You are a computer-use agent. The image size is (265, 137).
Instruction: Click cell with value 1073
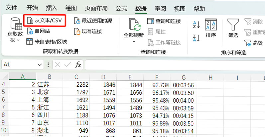point(130,115)
